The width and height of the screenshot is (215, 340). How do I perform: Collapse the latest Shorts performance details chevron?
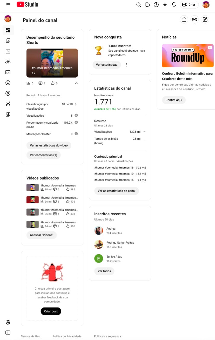coord(76,83)
